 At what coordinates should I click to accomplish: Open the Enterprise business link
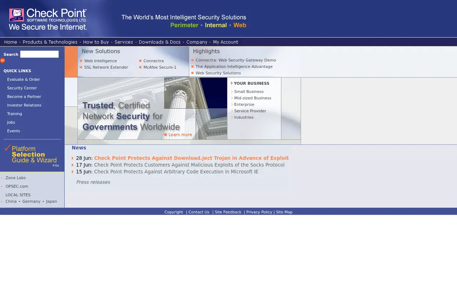tap(244, 104)
